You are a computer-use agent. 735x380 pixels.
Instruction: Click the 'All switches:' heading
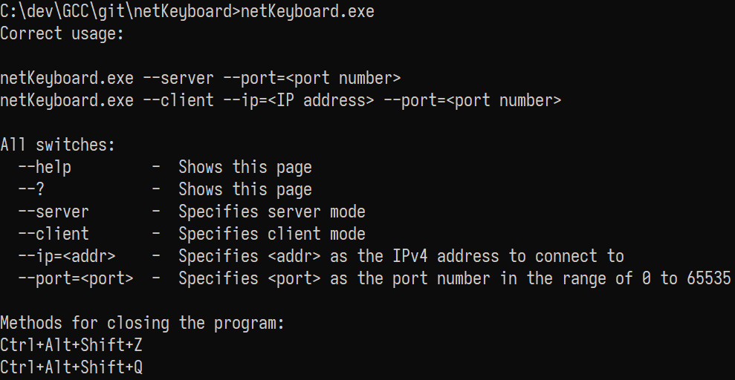point(58,145)
